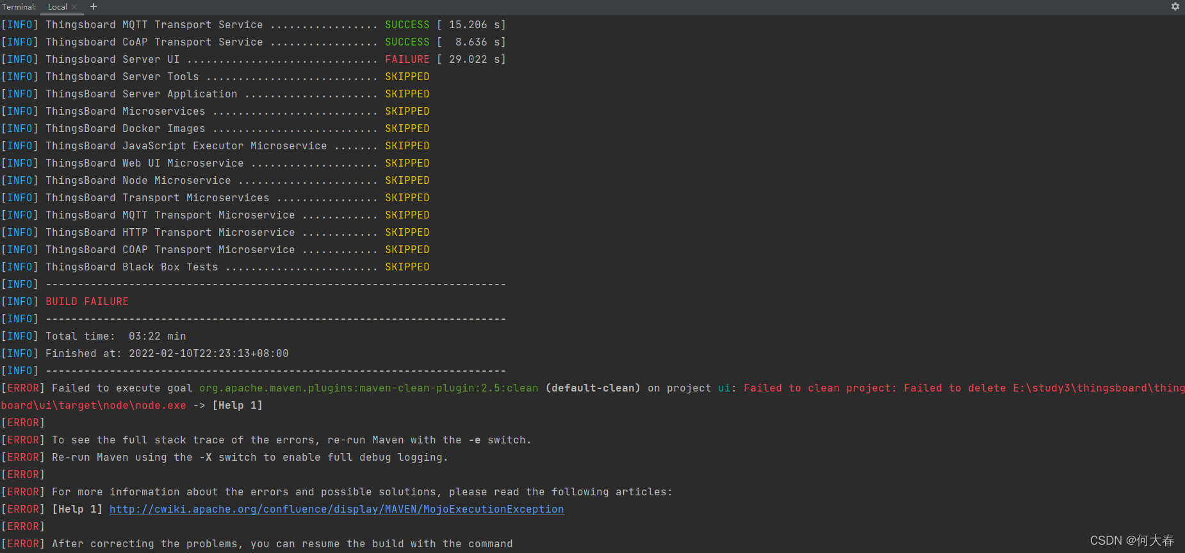This screenshot has width=1185, height=553.
Task: Click the Terminal panel title label
Action: [x=19, y=7]
